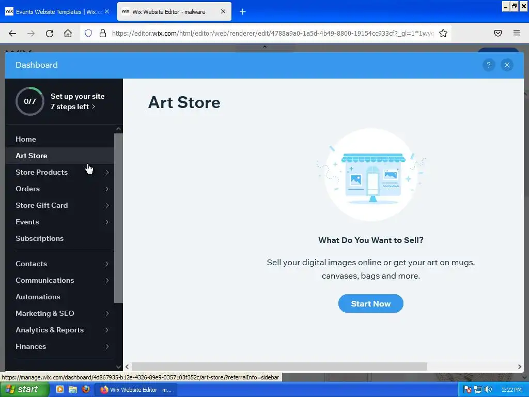Click the dashboard help question mark icon

point(489,65)
